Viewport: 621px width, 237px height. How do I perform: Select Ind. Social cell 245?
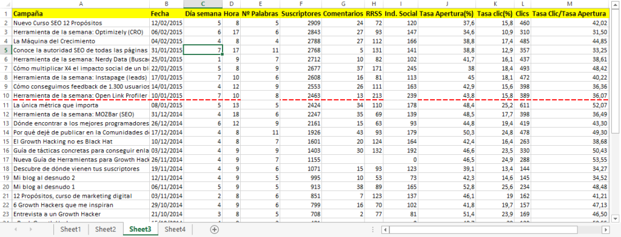(x=401, y=68)
